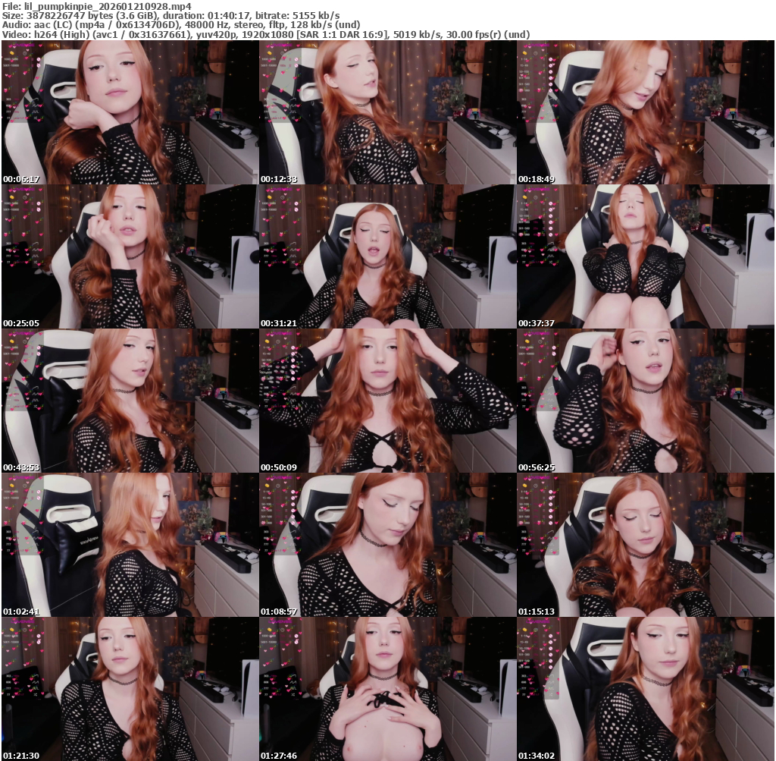Select the frame at timestamp 00:50:09
Viewport: 776px width, 761px height.
(387, 401)
